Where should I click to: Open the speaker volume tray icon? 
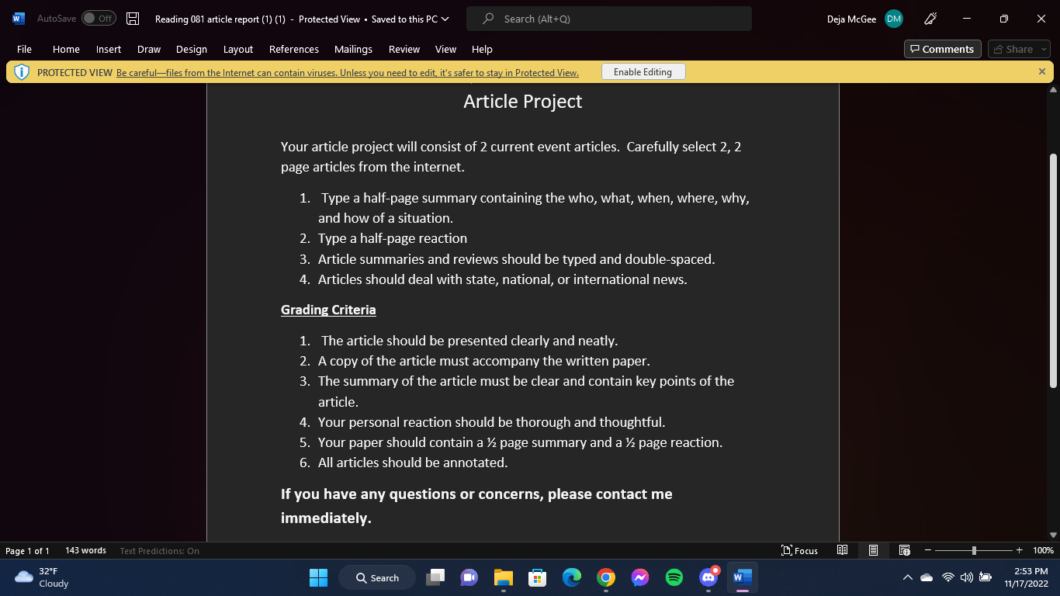pyautogui.click(x=966, y=577)
